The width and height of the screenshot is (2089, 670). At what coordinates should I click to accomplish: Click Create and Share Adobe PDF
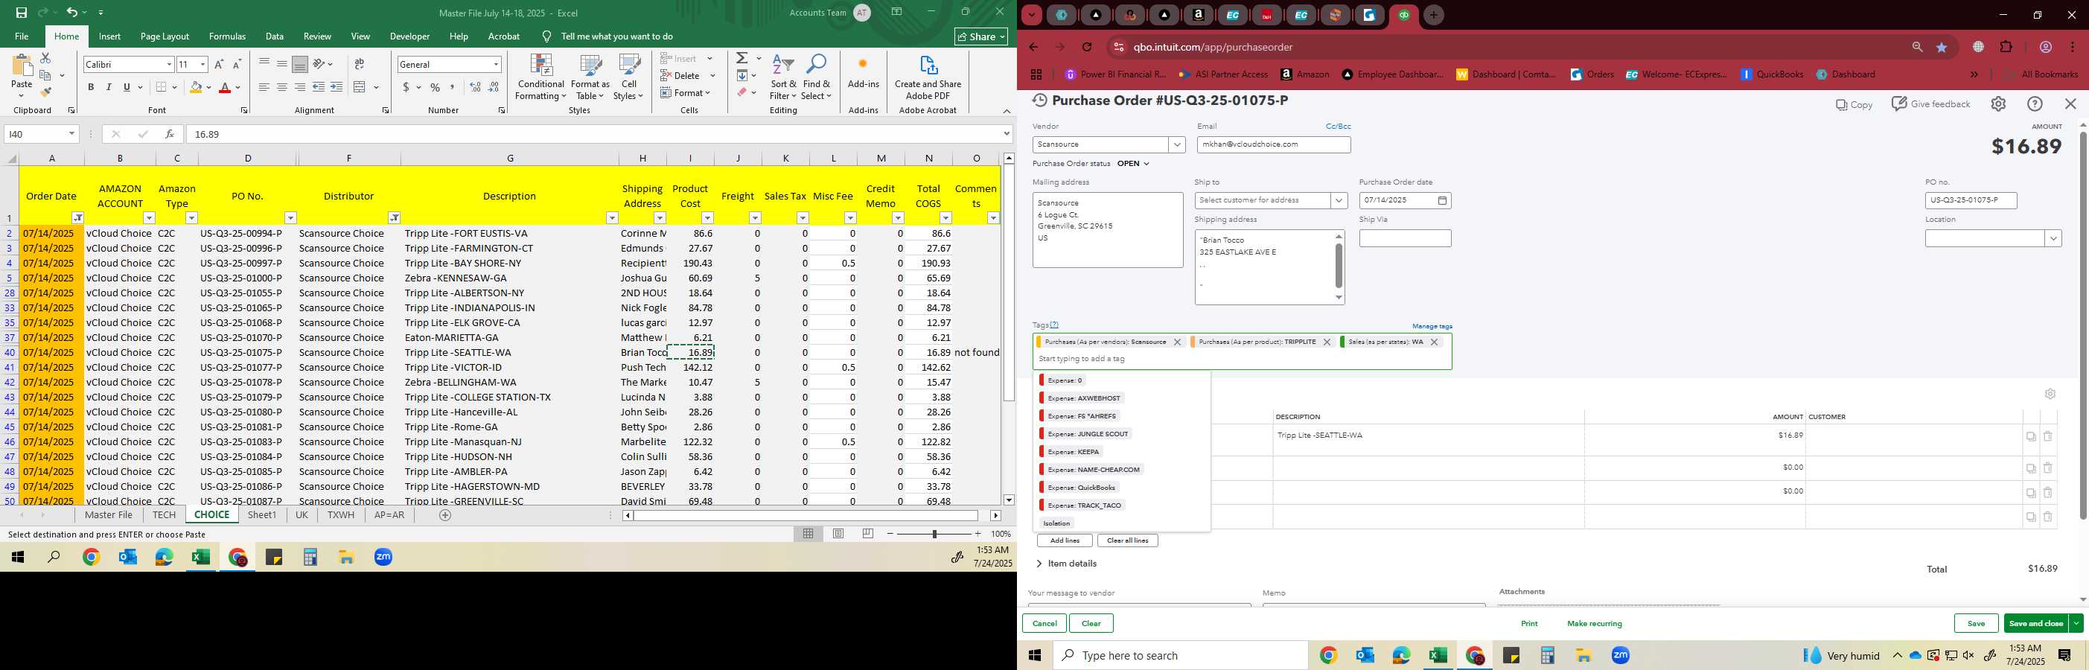coord(928,78)
